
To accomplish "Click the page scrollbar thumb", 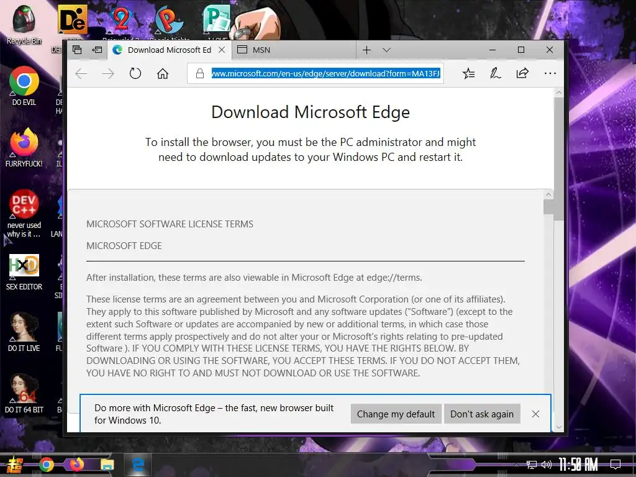I will (559, 158).
